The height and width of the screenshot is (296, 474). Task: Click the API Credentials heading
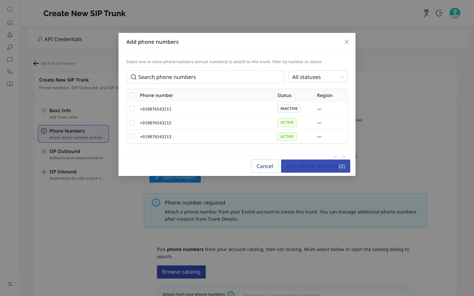point(63,39)
